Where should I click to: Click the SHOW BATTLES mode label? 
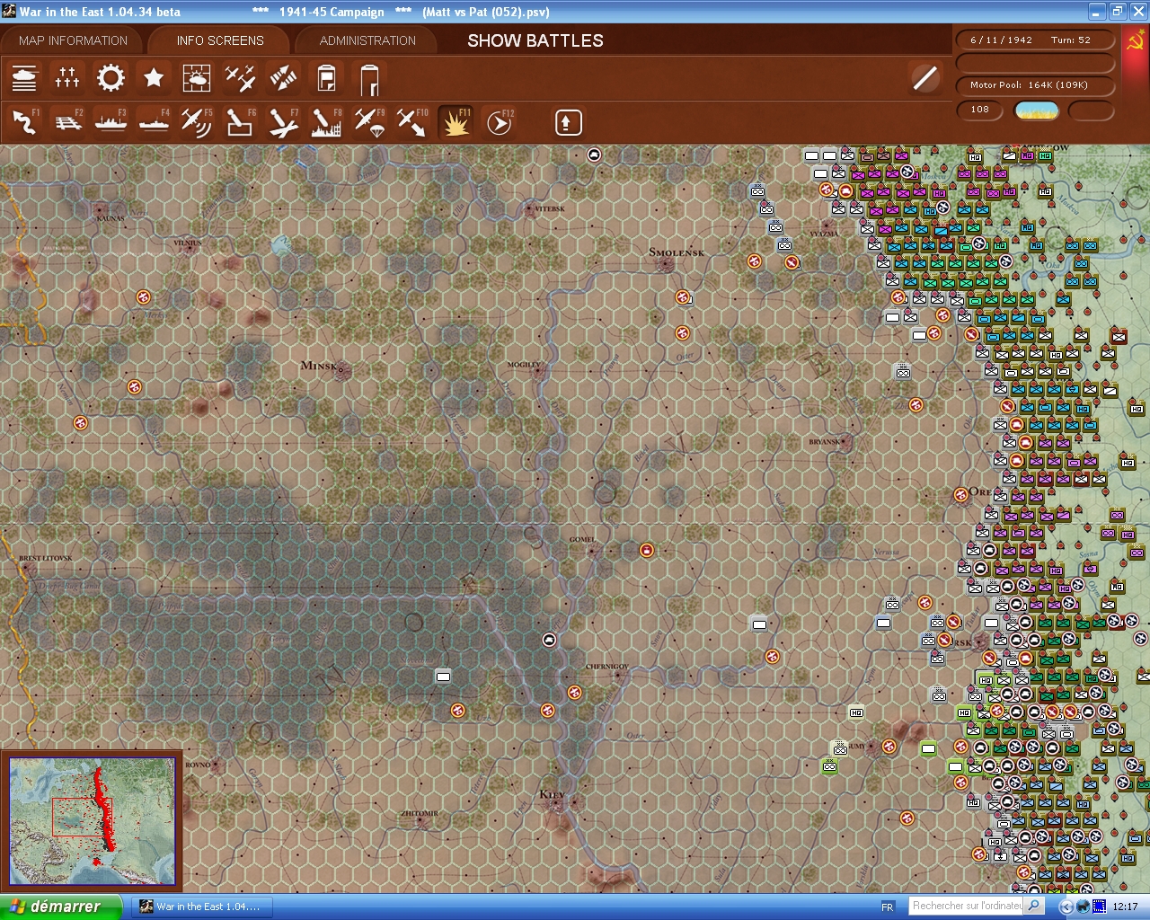point(535,40)
